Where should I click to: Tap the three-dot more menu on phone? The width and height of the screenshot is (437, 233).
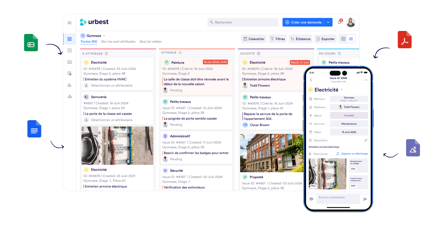coord(366,80)
